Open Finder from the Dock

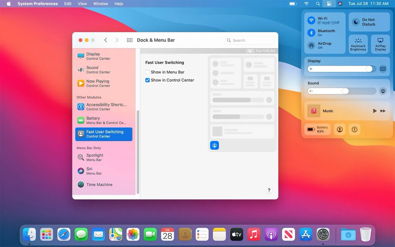29,235
